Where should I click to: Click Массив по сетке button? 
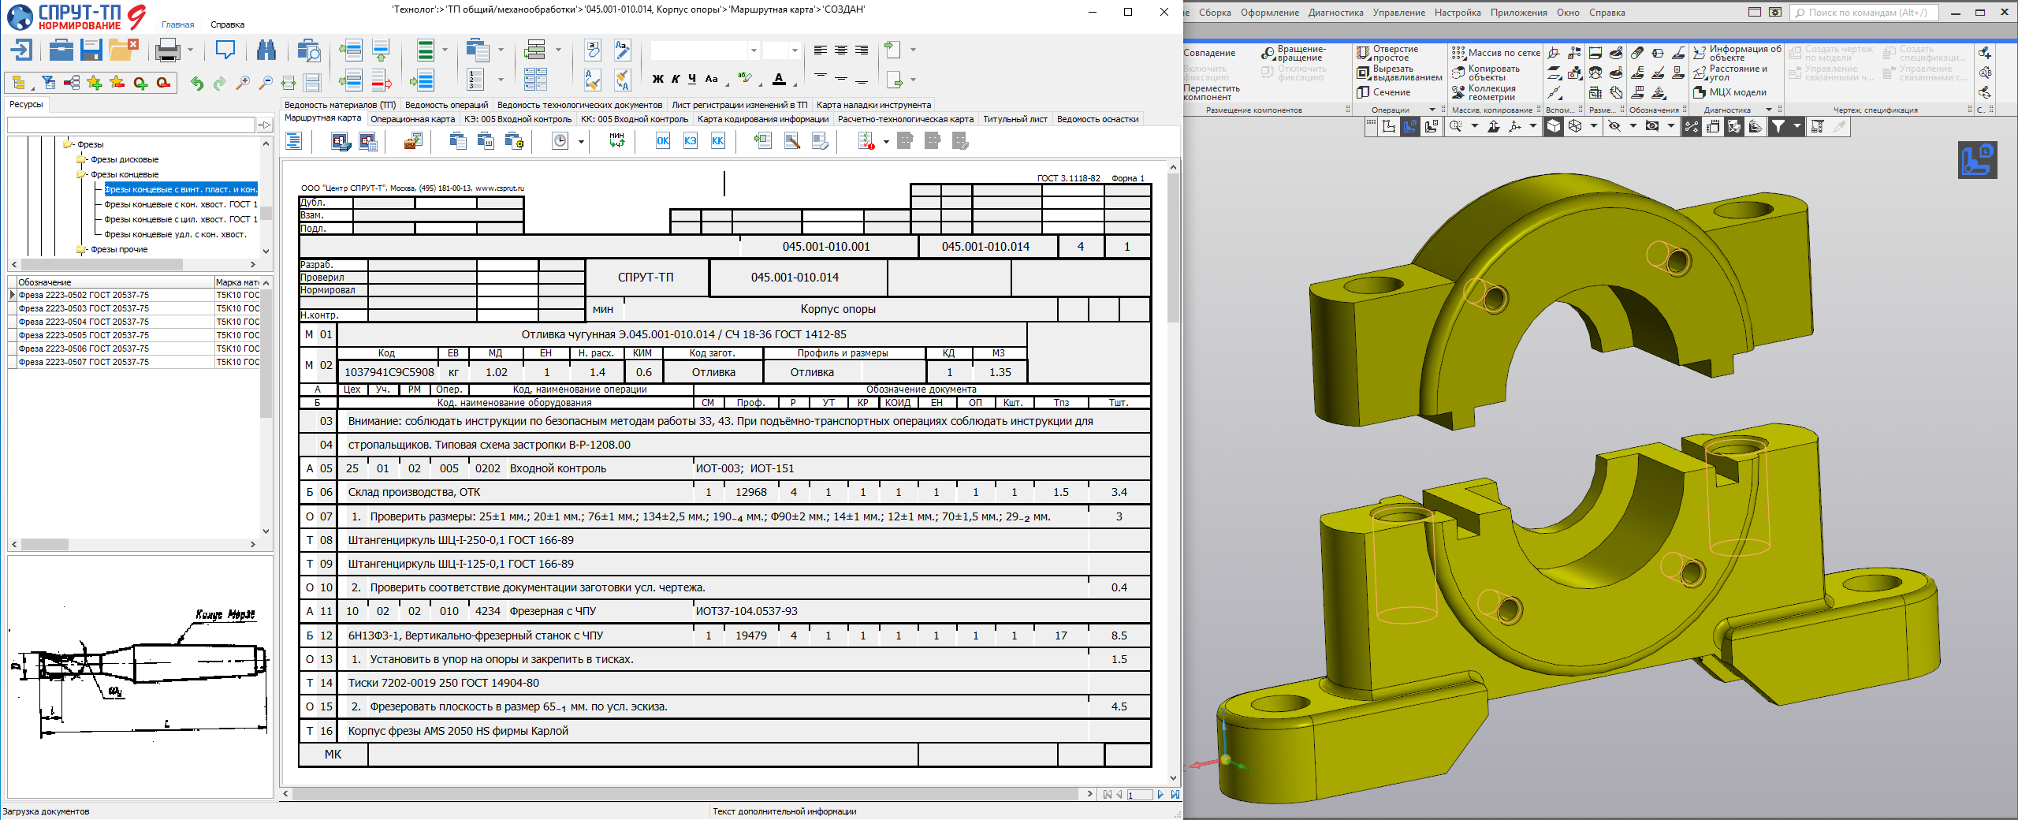[x=1496, y=53]
